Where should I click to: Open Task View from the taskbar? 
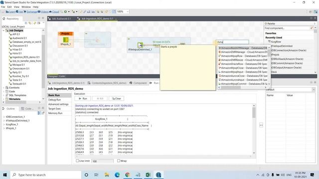pyautogui.click(x=96, y=175)
